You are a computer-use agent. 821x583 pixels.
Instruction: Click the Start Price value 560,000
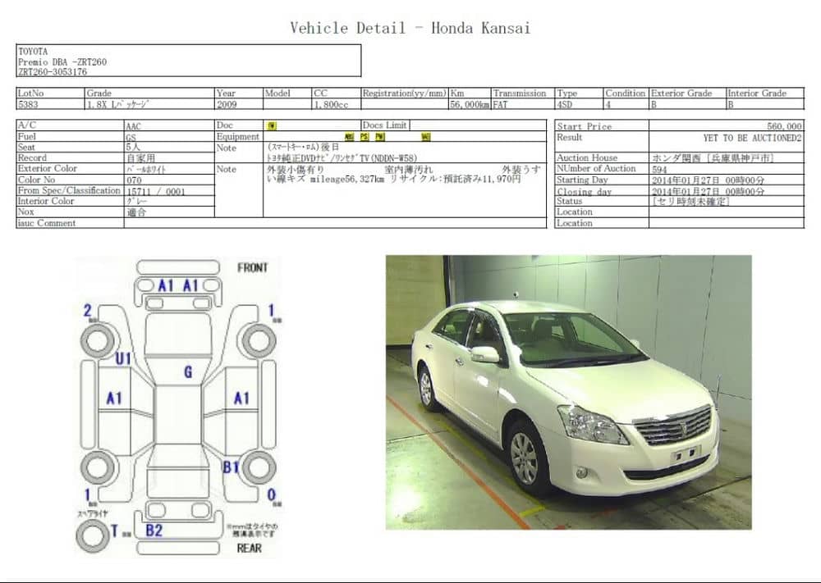click(784, 126)
